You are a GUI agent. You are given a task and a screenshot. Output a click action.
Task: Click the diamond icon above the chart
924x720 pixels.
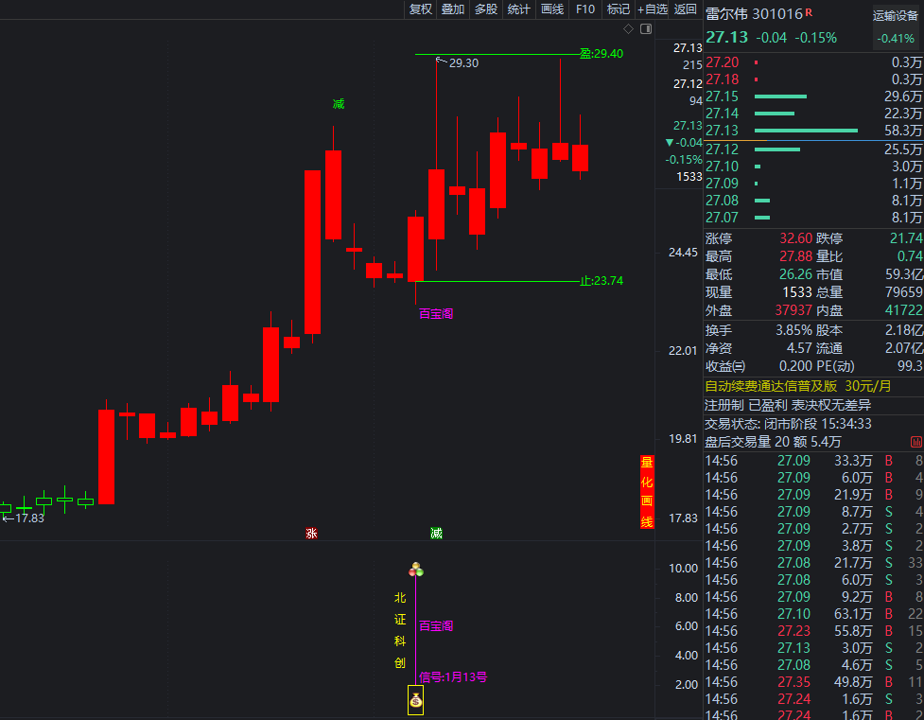(x=628, y=29)
